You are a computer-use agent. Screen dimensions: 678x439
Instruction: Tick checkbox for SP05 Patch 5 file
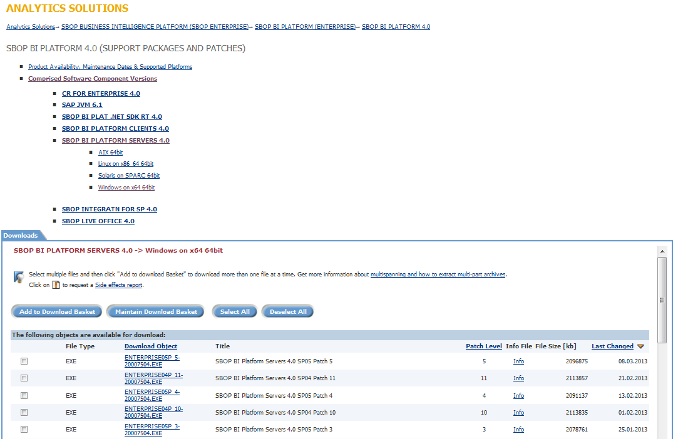[24, 361]
